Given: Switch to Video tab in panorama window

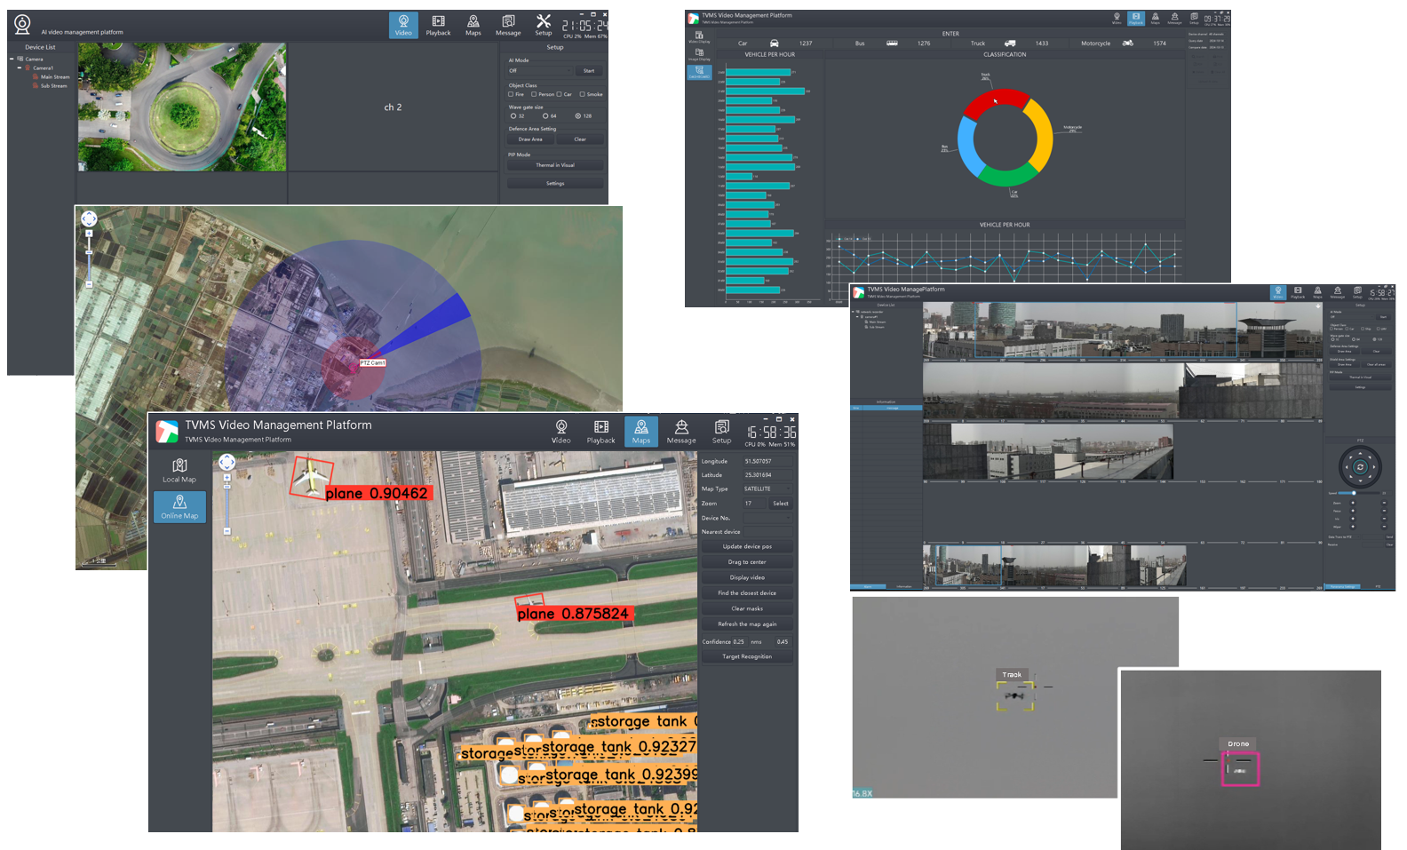Looking at the screenshot, I should [x=1278, y=292].
